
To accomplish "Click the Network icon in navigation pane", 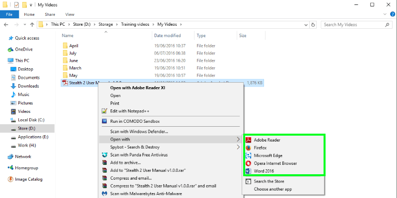I will coord(10,156).
